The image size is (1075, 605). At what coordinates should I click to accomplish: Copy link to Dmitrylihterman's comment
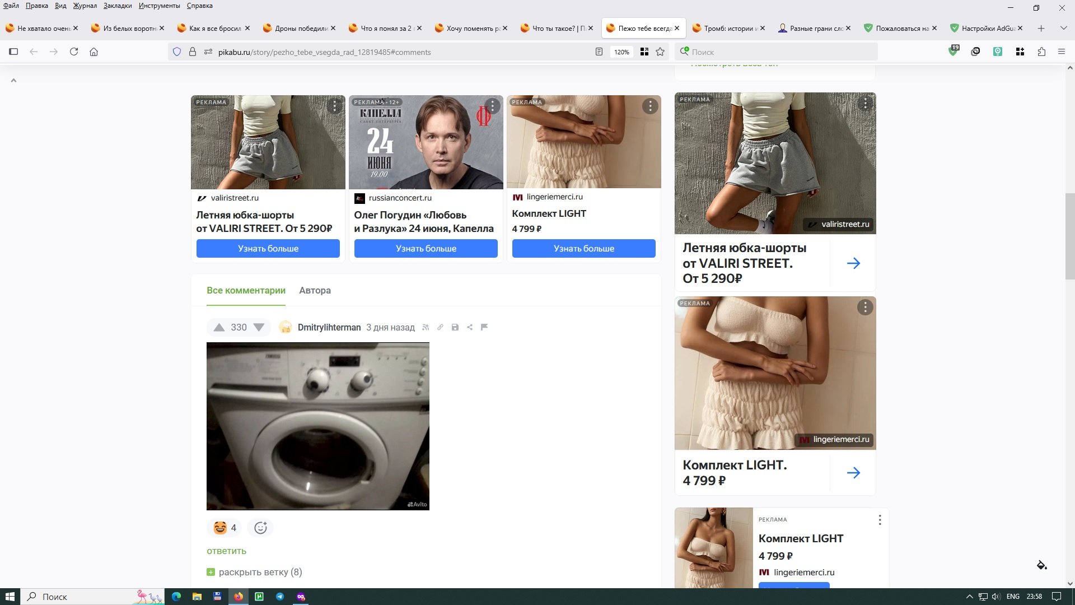click(440, 327)
